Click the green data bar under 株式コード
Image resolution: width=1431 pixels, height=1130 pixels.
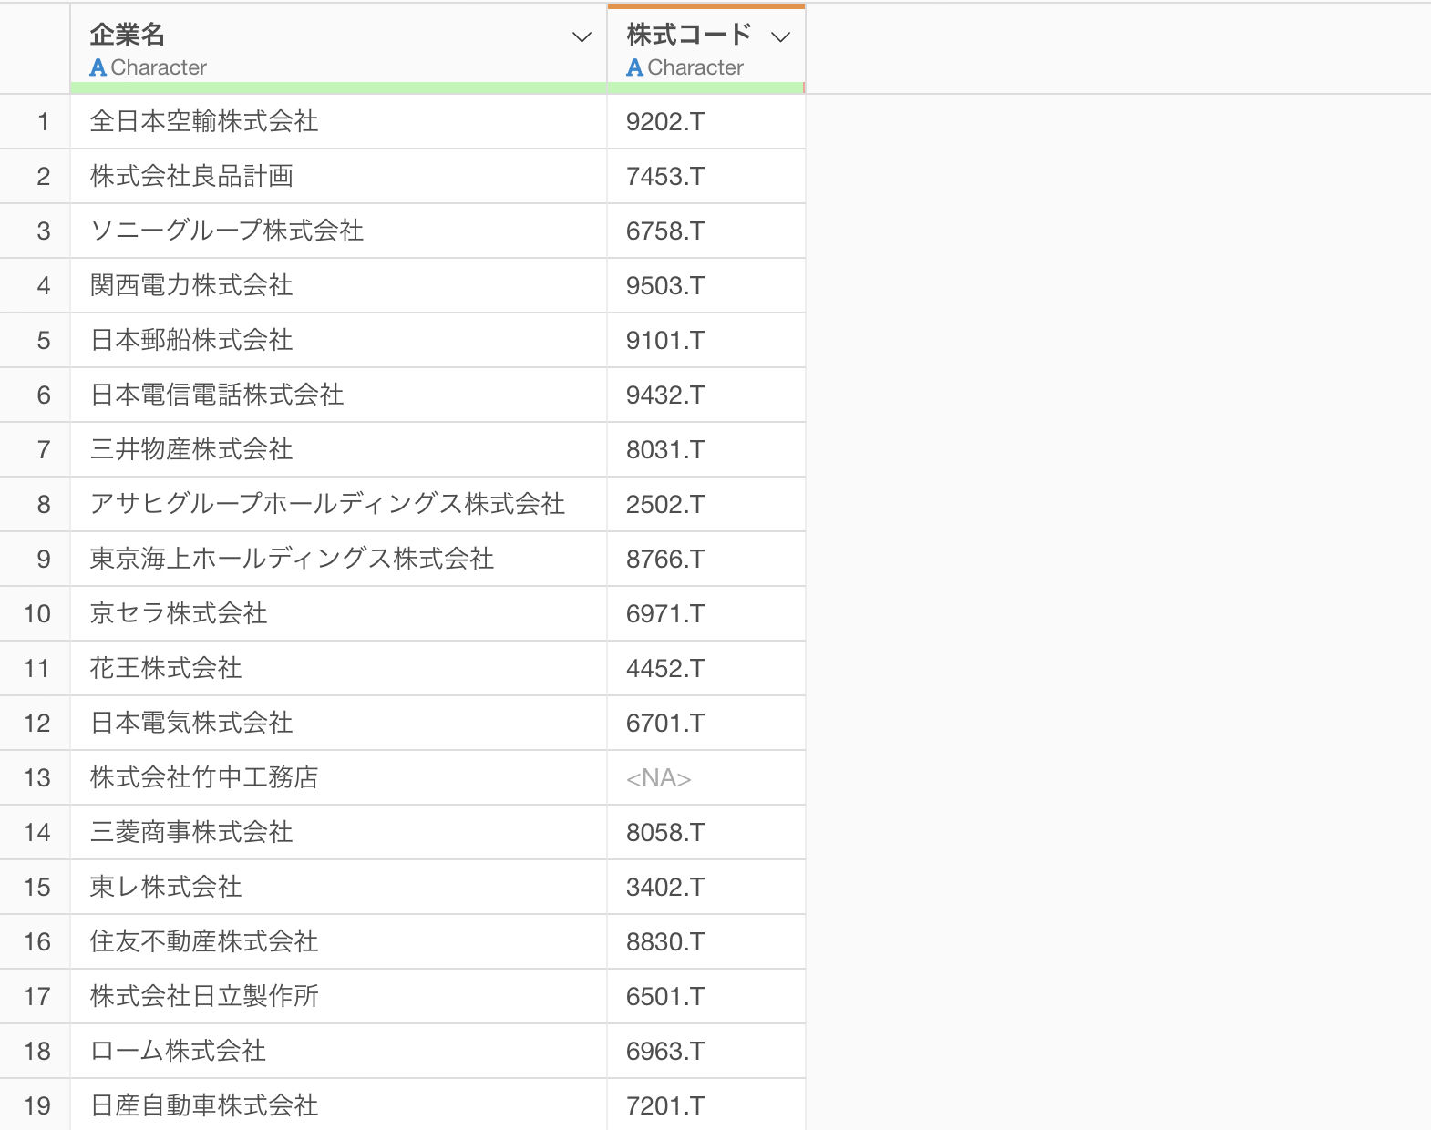pyautogui.click(x=705, y=87)
